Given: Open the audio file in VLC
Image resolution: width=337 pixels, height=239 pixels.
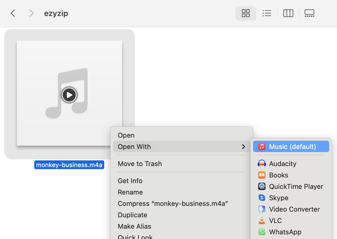Looking at the screenshot, I should [x=275, y=220].
